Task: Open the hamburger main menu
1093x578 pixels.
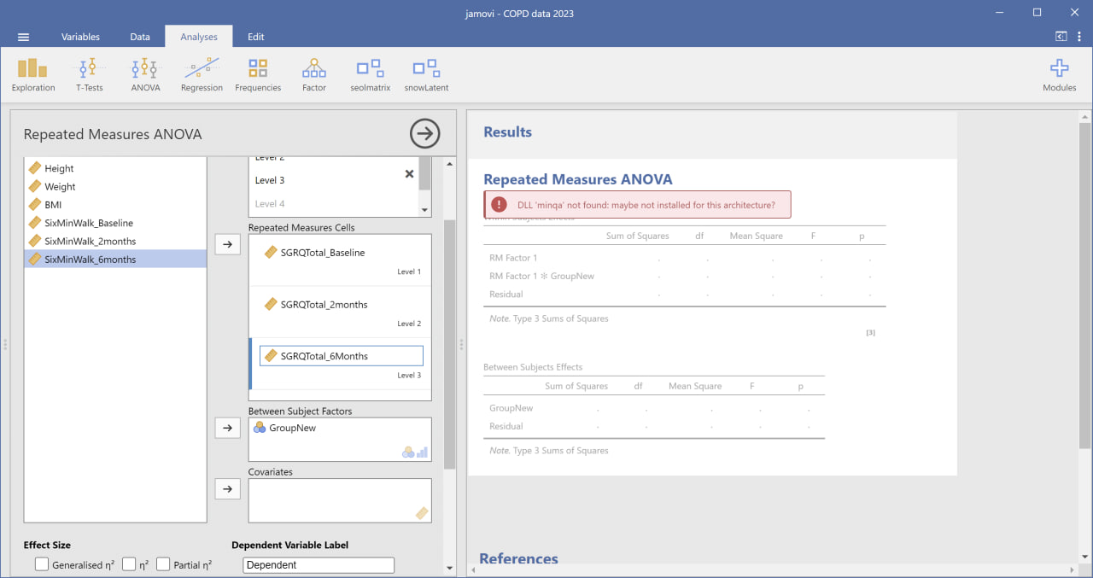Action: (x=24, y=37)
